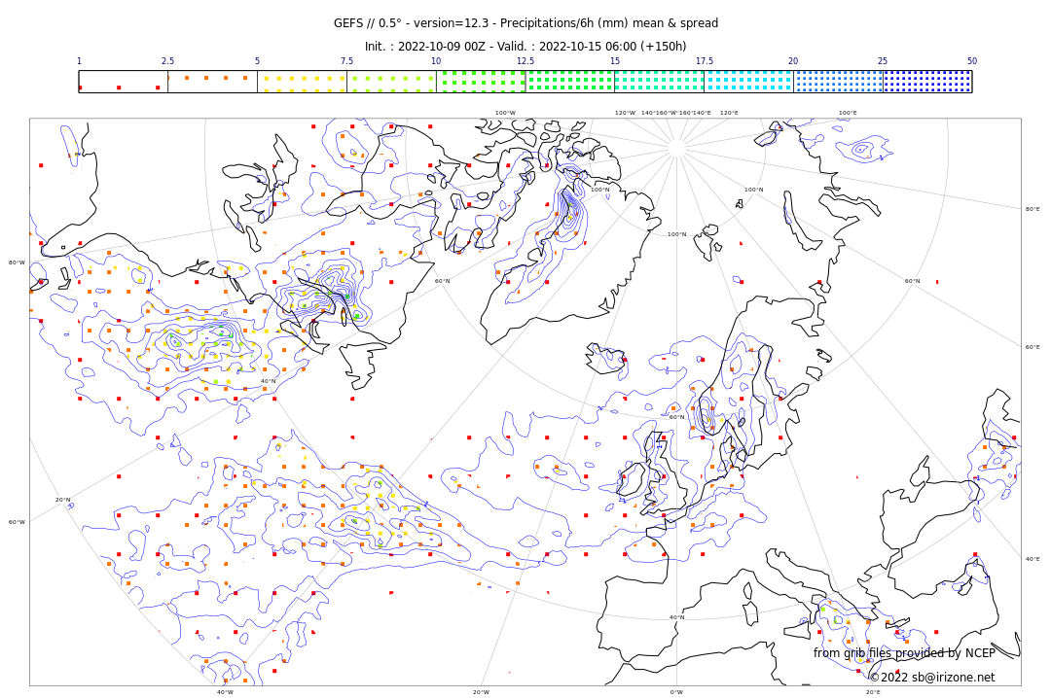Click the 20–25 mm blue legend swatch
This screenshot has width=1051, height=698.
point(838,82)
